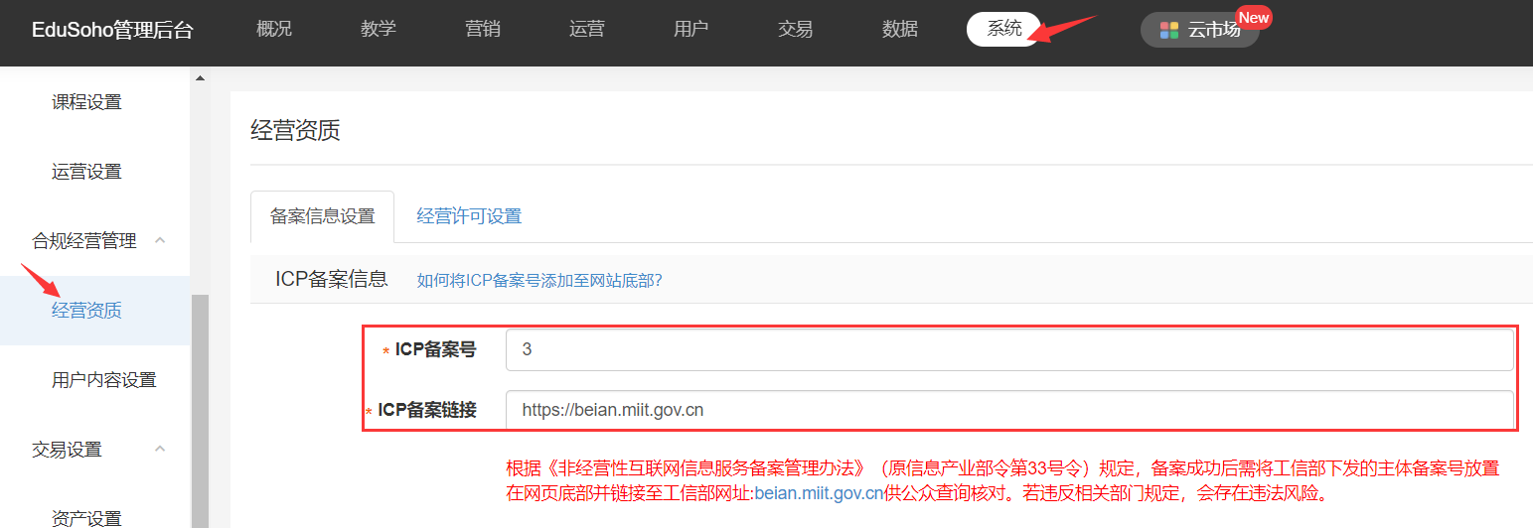Open the 交易 top menu
The width and height of the screenshot is (1533, 528).
pos(796,29)
